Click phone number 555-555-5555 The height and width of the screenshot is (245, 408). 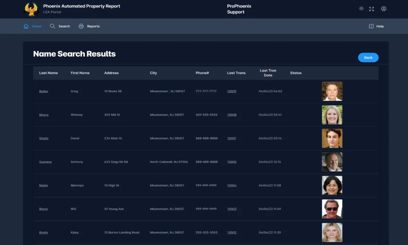207,233
